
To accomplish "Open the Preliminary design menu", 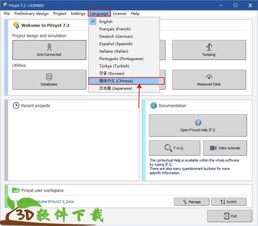I will (31, 13).
